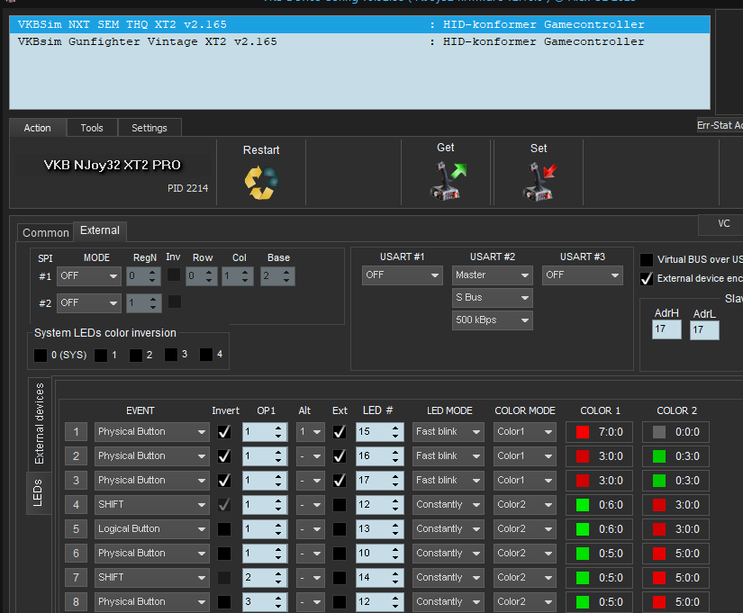Open row 1 EVENT Physical Button dropdown

pyautogui.click(x=151, y=432)
